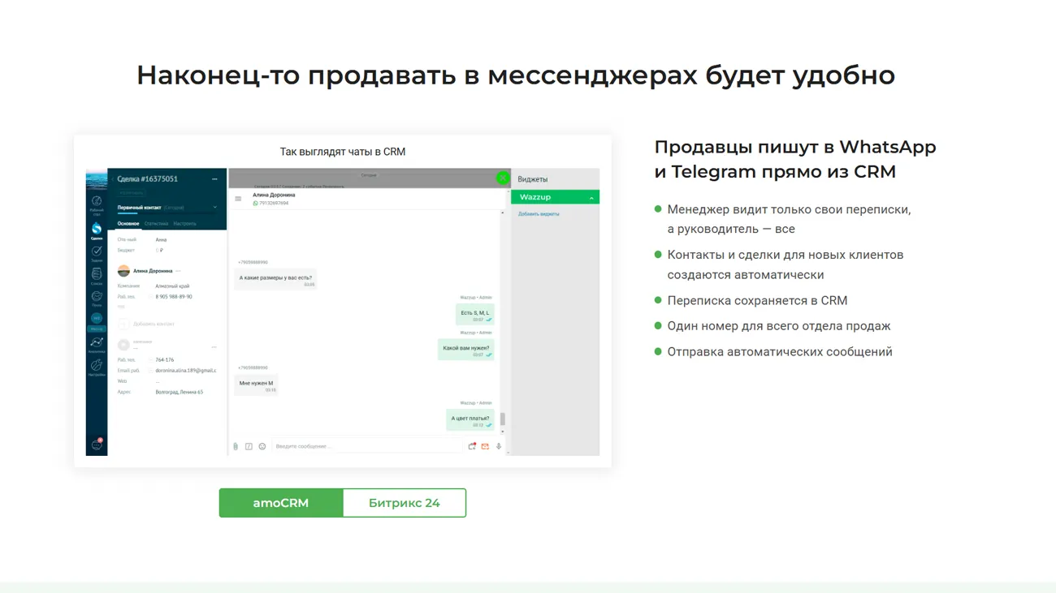
Task: Open Сделки in the CRM sidebar
Action: 97,230
